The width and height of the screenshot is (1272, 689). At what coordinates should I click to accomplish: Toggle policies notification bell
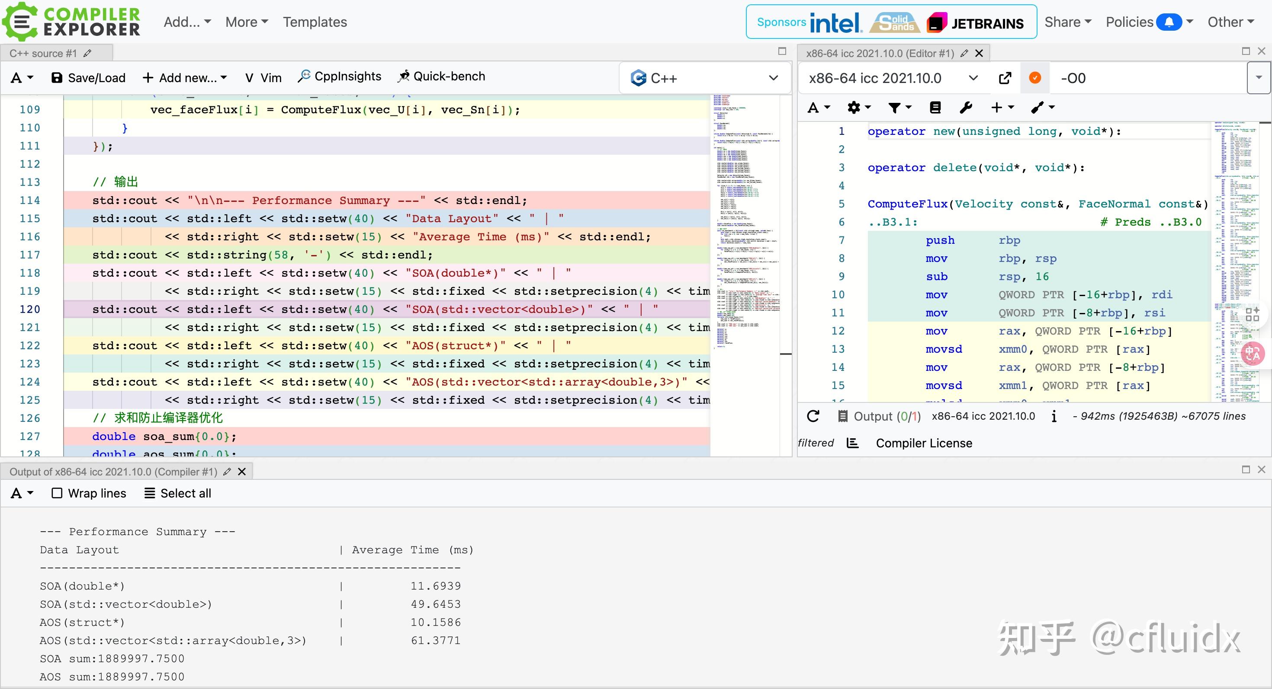click(1169, 22)
